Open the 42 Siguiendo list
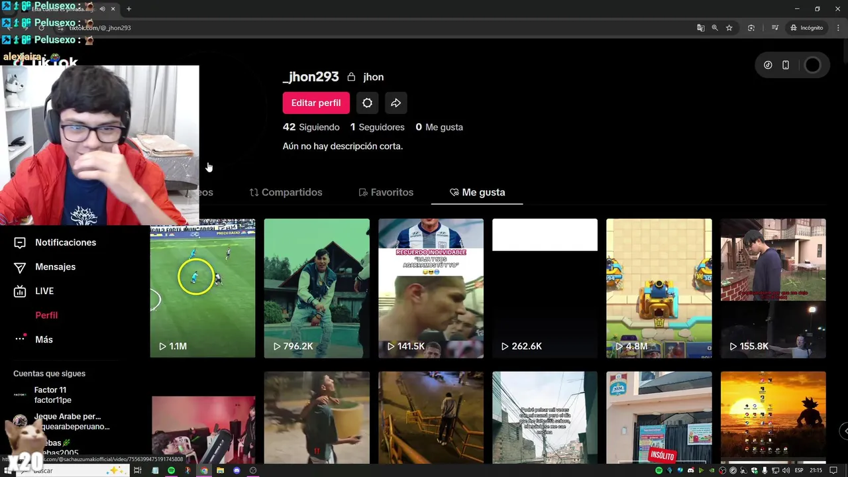The image size is (848, 477). click(x=311, y=127)
